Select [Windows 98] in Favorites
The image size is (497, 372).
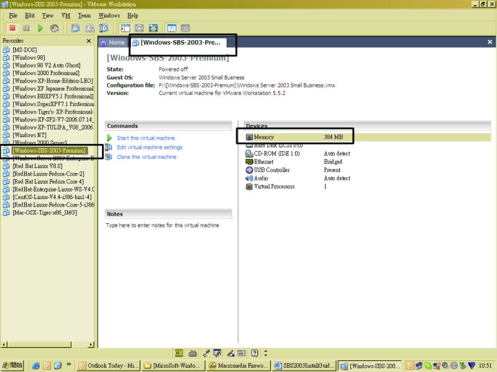(x=29, y=58)
